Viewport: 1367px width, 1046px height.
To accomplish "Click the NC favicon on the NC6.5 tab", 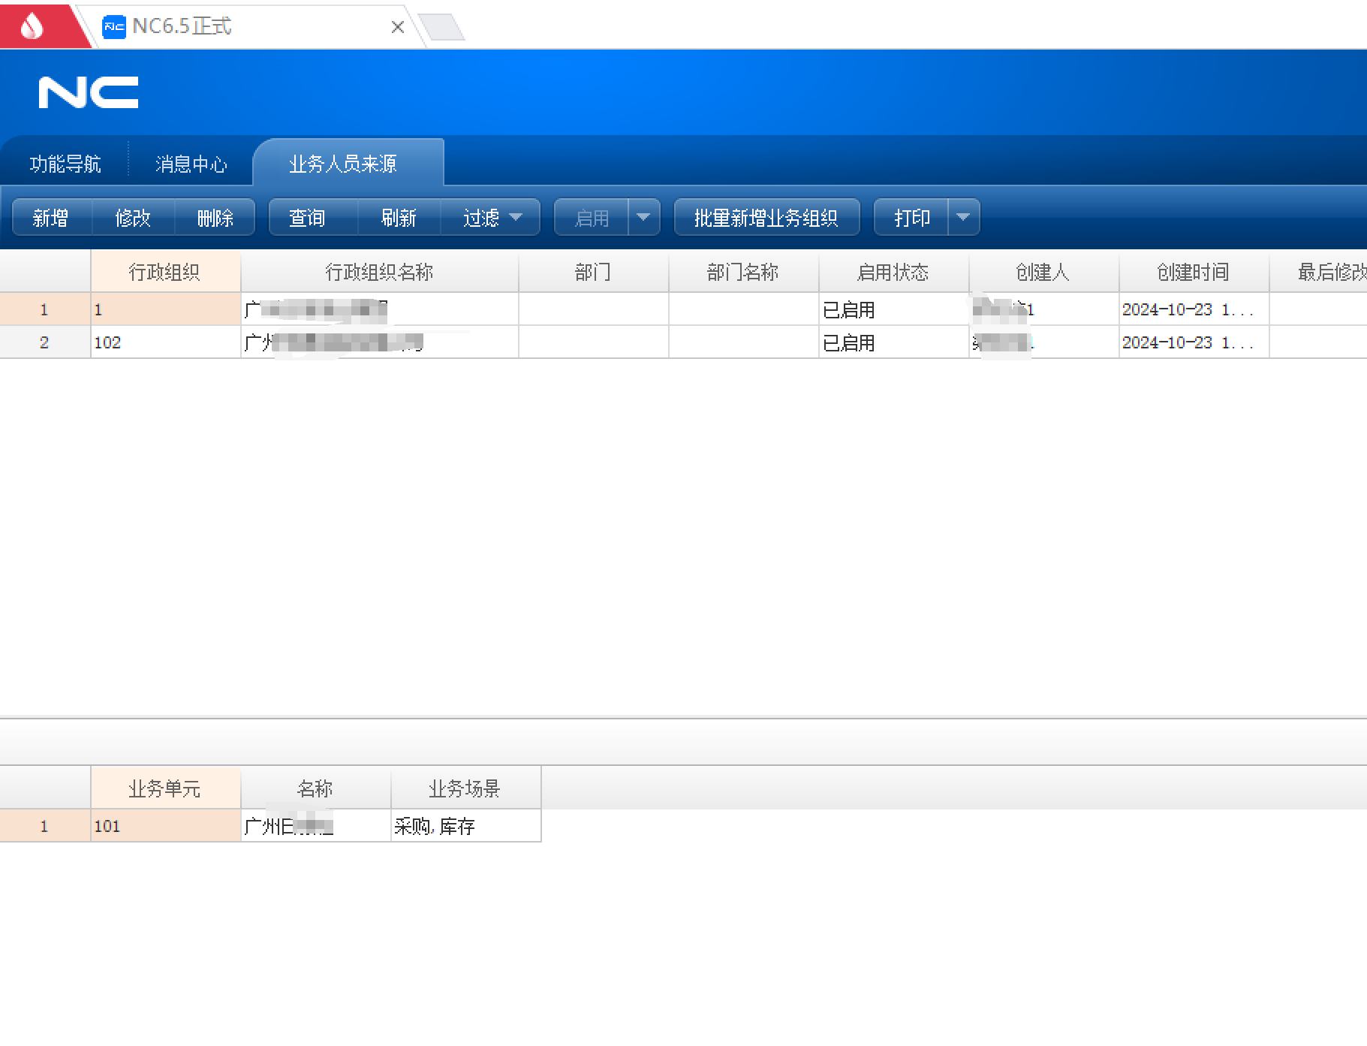I will point(113,27).
